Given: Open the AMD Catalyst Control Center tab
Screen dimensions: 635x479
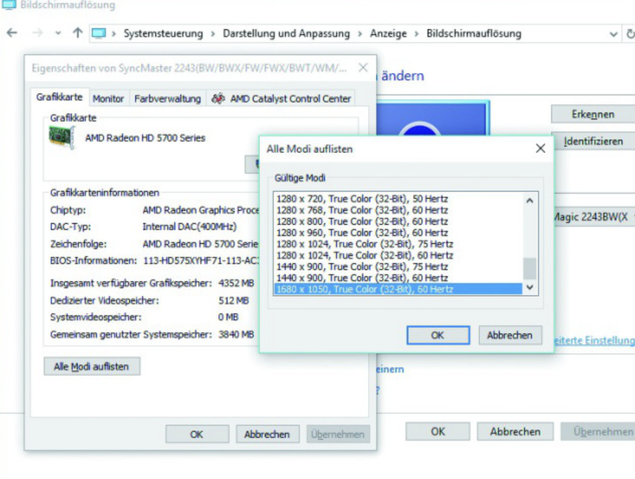Looking at the screenshot, I should tap(281, 99).
